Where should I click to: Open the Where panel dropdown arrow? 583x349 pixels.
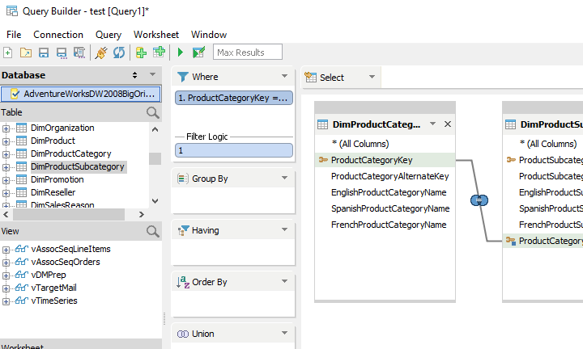click(x=284, y=76)
